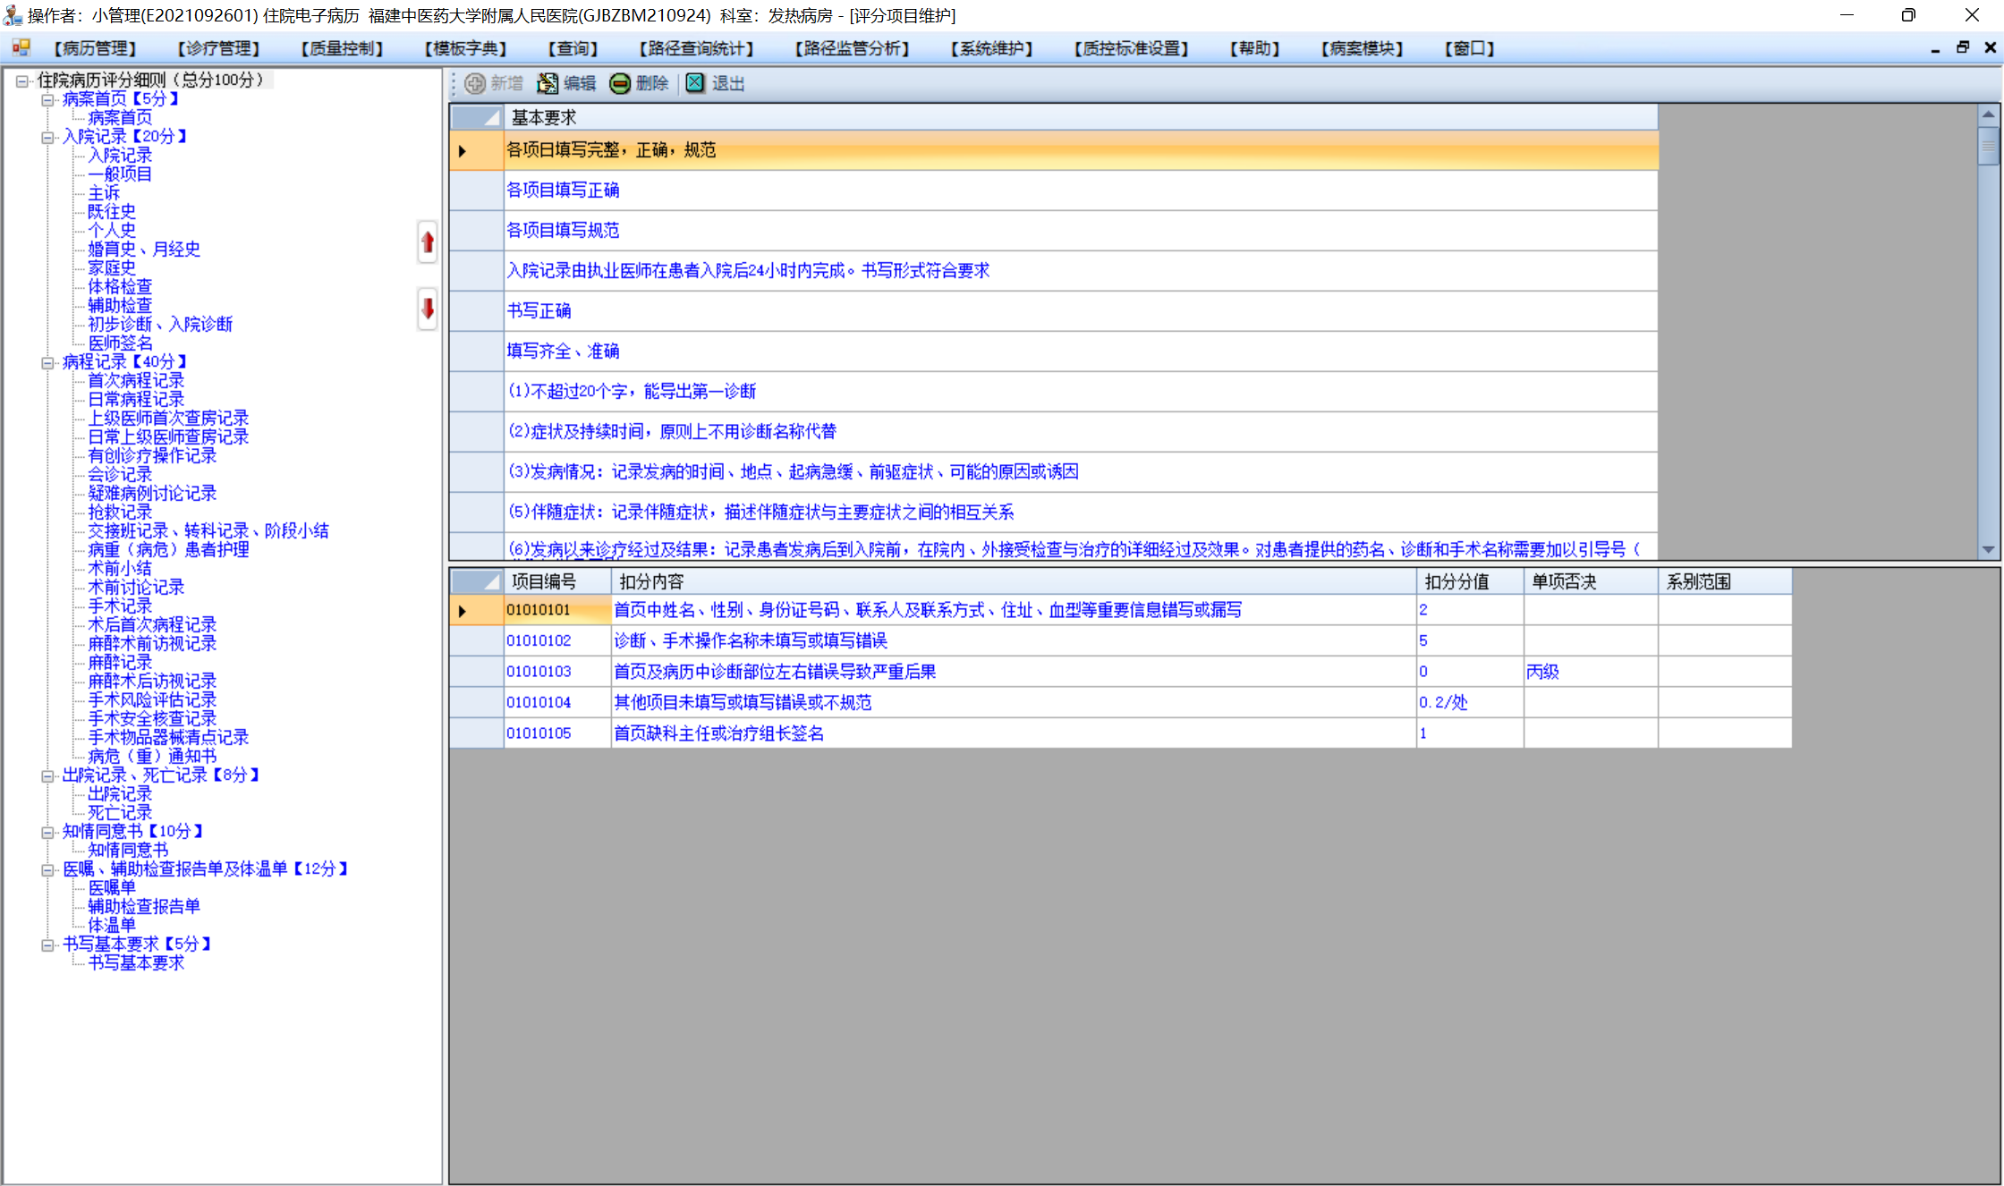Image resolution: width=2004 pixels, height=1186 pixels.
Task: Select 辅助检查报告单 tree item
Action: tap(143, 907)
